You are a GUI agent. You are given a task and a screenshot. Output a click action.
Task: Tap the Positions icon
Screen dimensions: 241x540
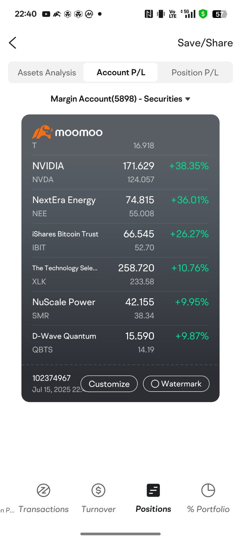pyautogui.click(x=153, y=490)
